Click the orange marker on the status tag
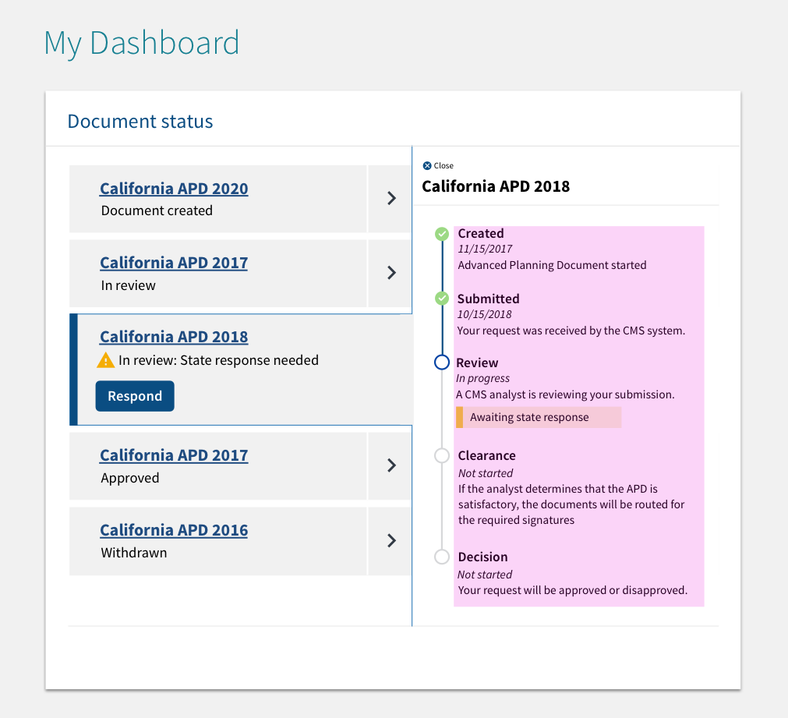The width and height of the screenshot is (788, 718). (x=459, y=417)
